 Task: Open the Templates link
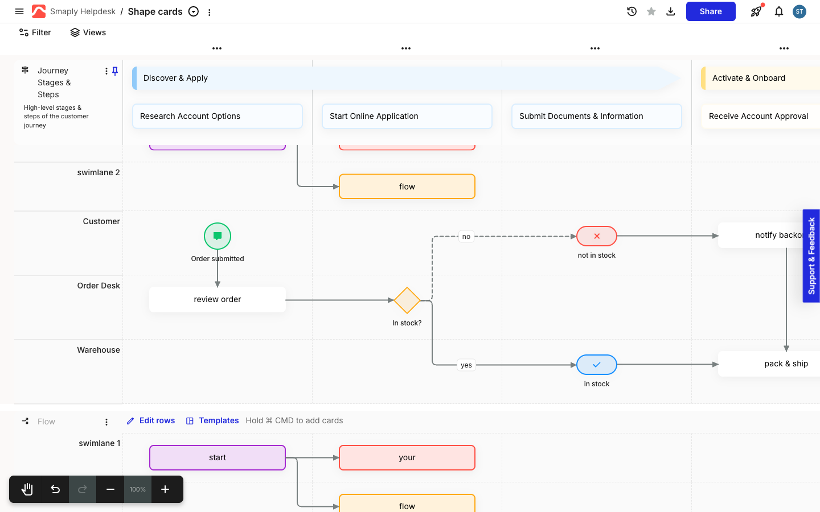click(212, 420)
